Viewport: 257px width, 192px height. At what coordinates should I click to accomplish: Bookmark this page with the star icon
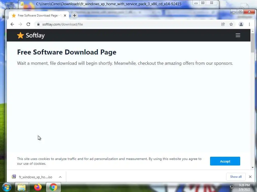[231, 24]
